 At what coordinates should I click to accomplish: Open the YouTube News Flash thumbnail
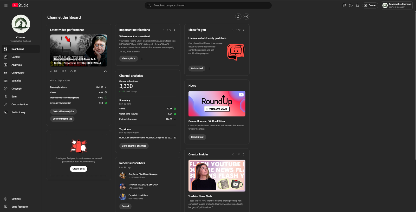coord(217,176)
